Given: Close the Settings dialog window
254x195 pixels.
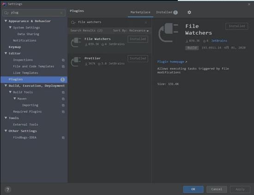Looking at the screenshot, I should tap(249, 4).
